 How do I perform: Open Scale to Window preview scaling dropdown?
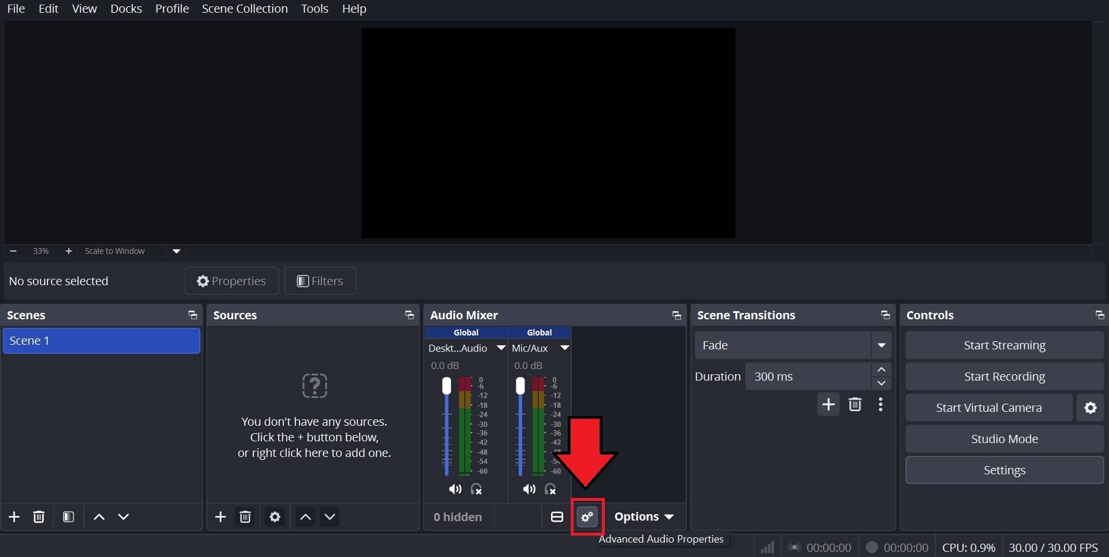pyautogui.click(x=176, y=251)
